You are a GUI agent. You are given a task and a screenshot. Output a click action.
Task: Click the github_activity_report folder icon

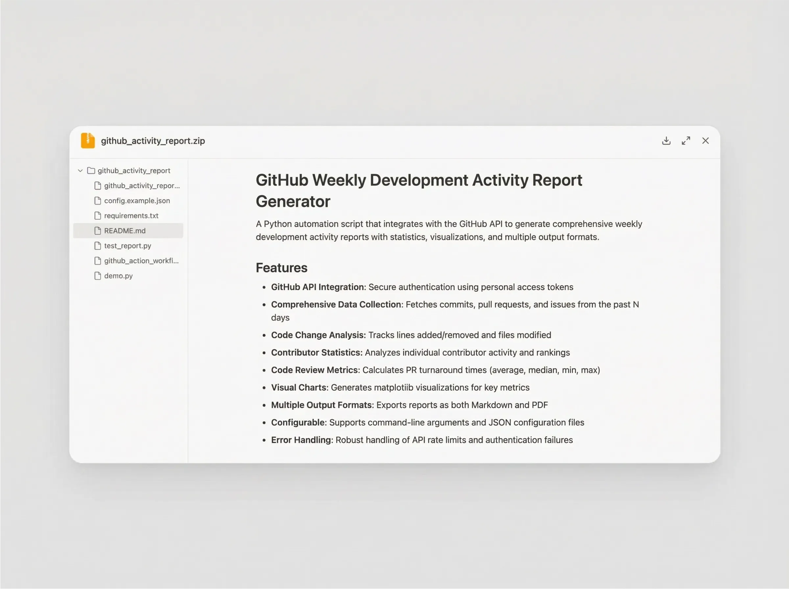91,171
